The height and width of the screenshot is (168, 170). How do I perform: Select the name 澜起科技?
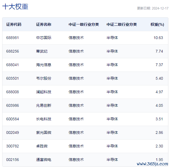[44, 92]
